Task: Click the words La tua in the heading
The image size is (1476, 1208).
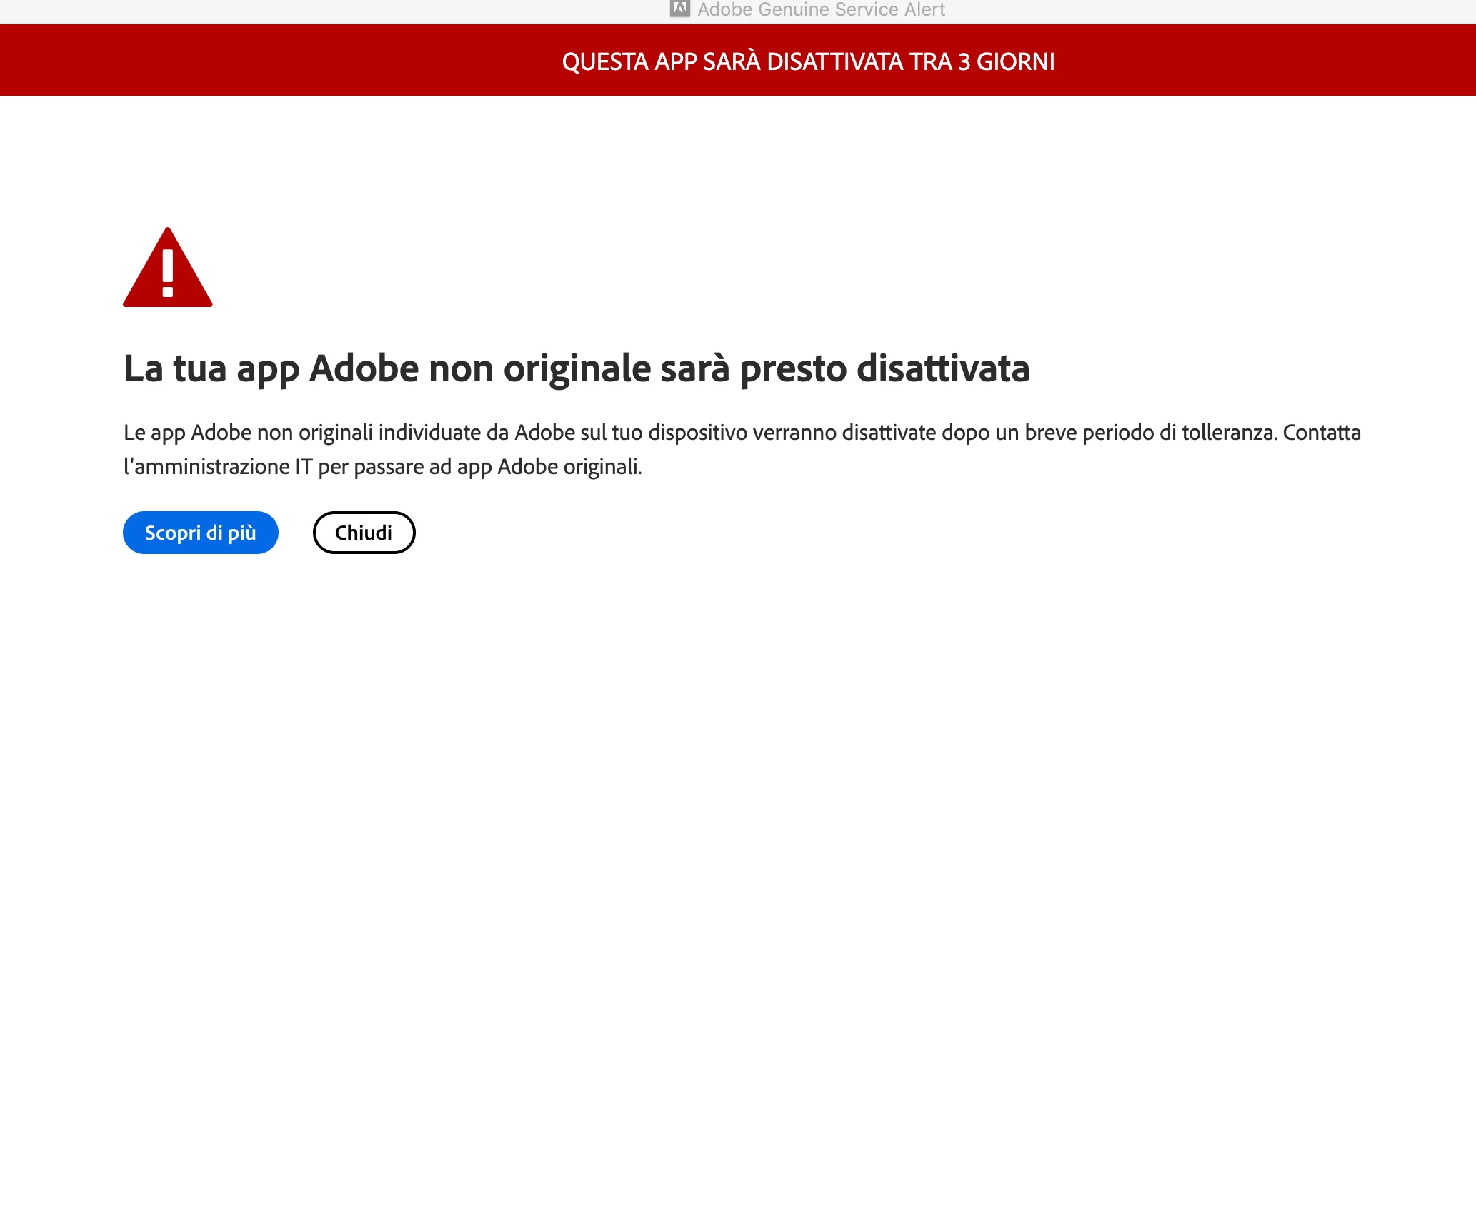Action: pyautogui.click(x=175, y=368)
